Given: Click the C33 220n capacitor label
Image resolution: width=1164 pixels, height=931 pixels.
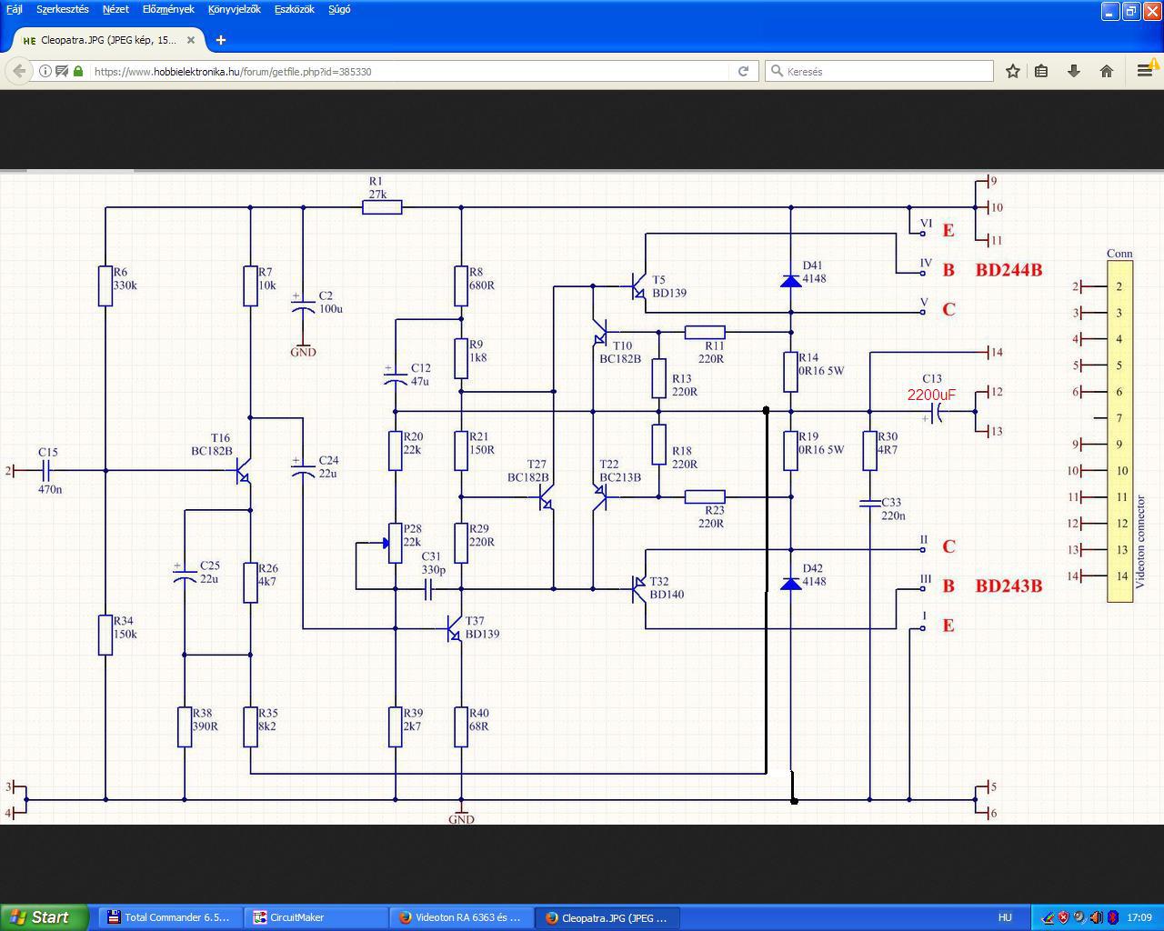Looking at the screenshot, I should pos(893,509).
